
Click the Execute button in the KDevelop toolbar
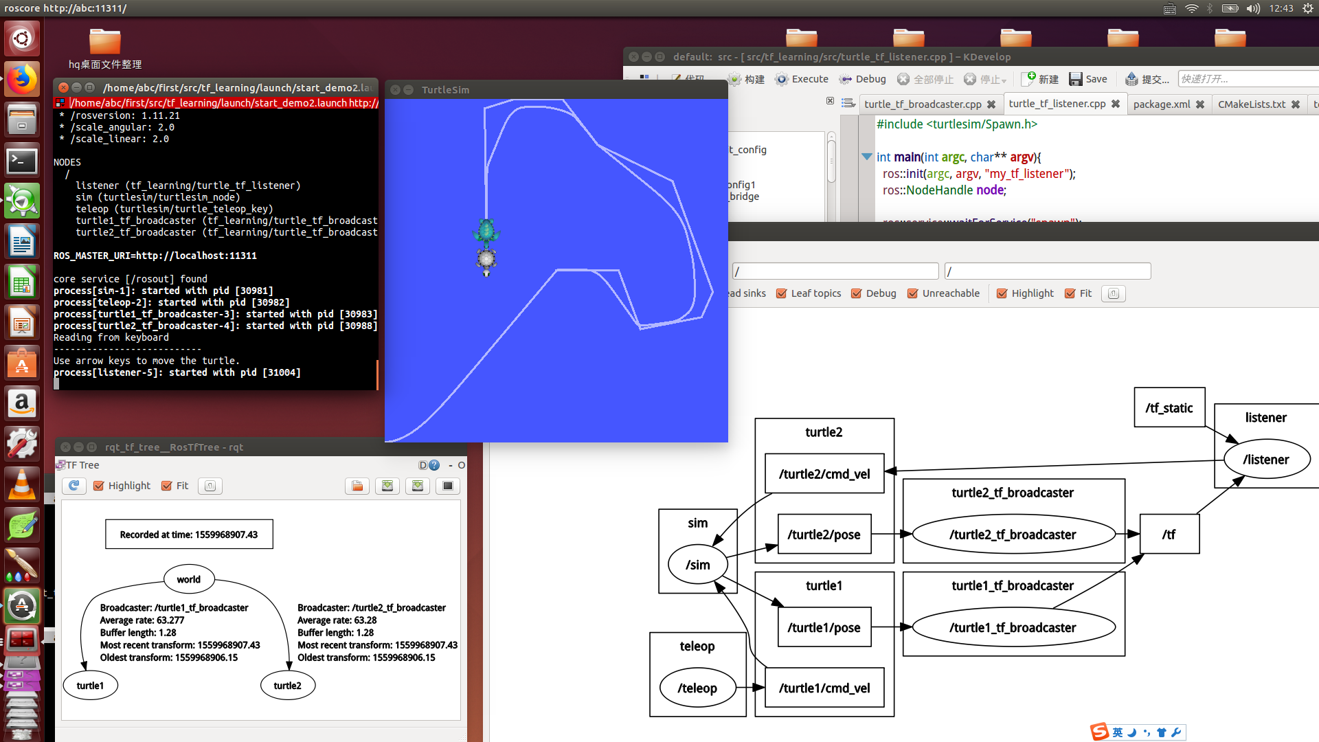click(802, 79)
